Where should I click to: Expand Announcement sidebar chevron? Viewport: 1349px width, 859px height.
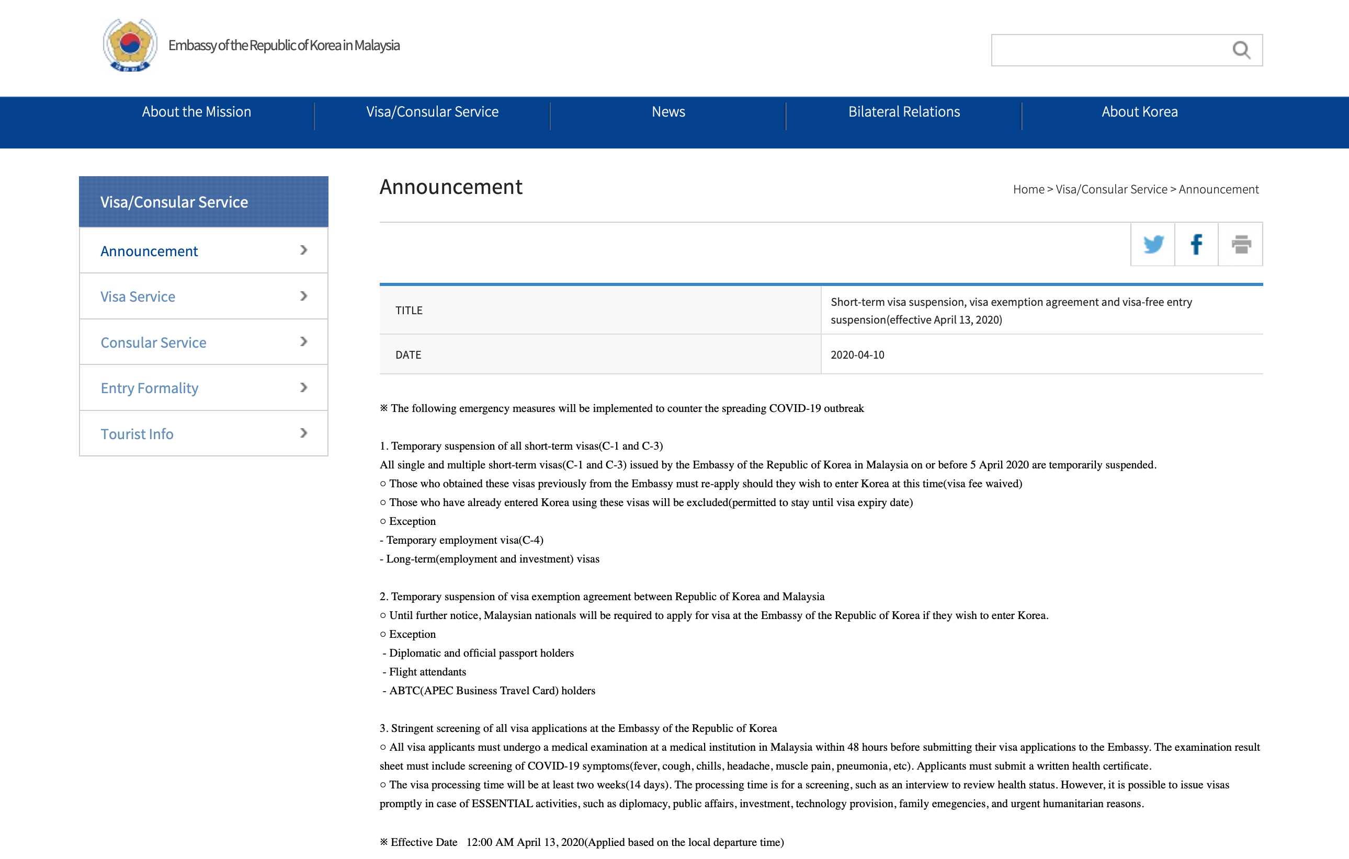(303, 250)
